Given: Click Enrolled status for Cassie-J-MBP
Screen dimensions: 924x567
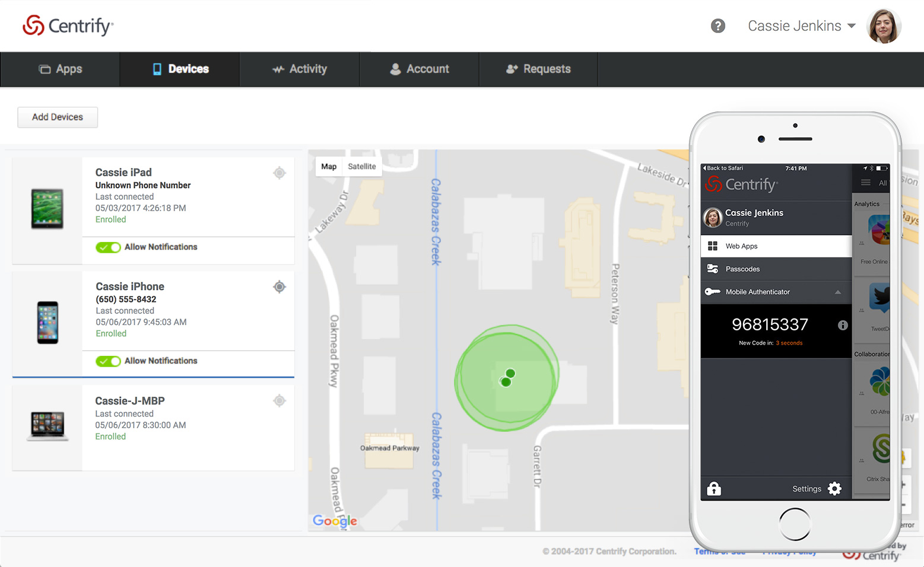Looking at the screenshot, I should click(x=110, y=437).
